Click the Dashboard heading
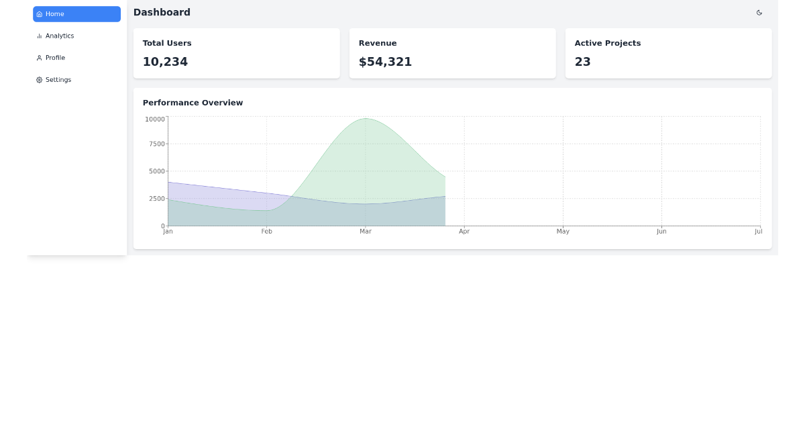 (162, 12)
